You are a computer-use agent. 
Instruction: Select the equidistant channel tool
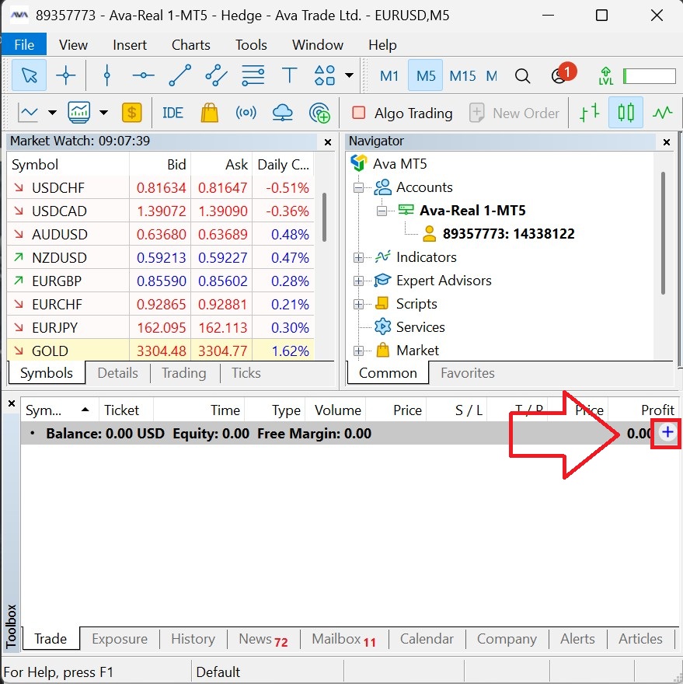pyautogui.click(x=216, y=75)
